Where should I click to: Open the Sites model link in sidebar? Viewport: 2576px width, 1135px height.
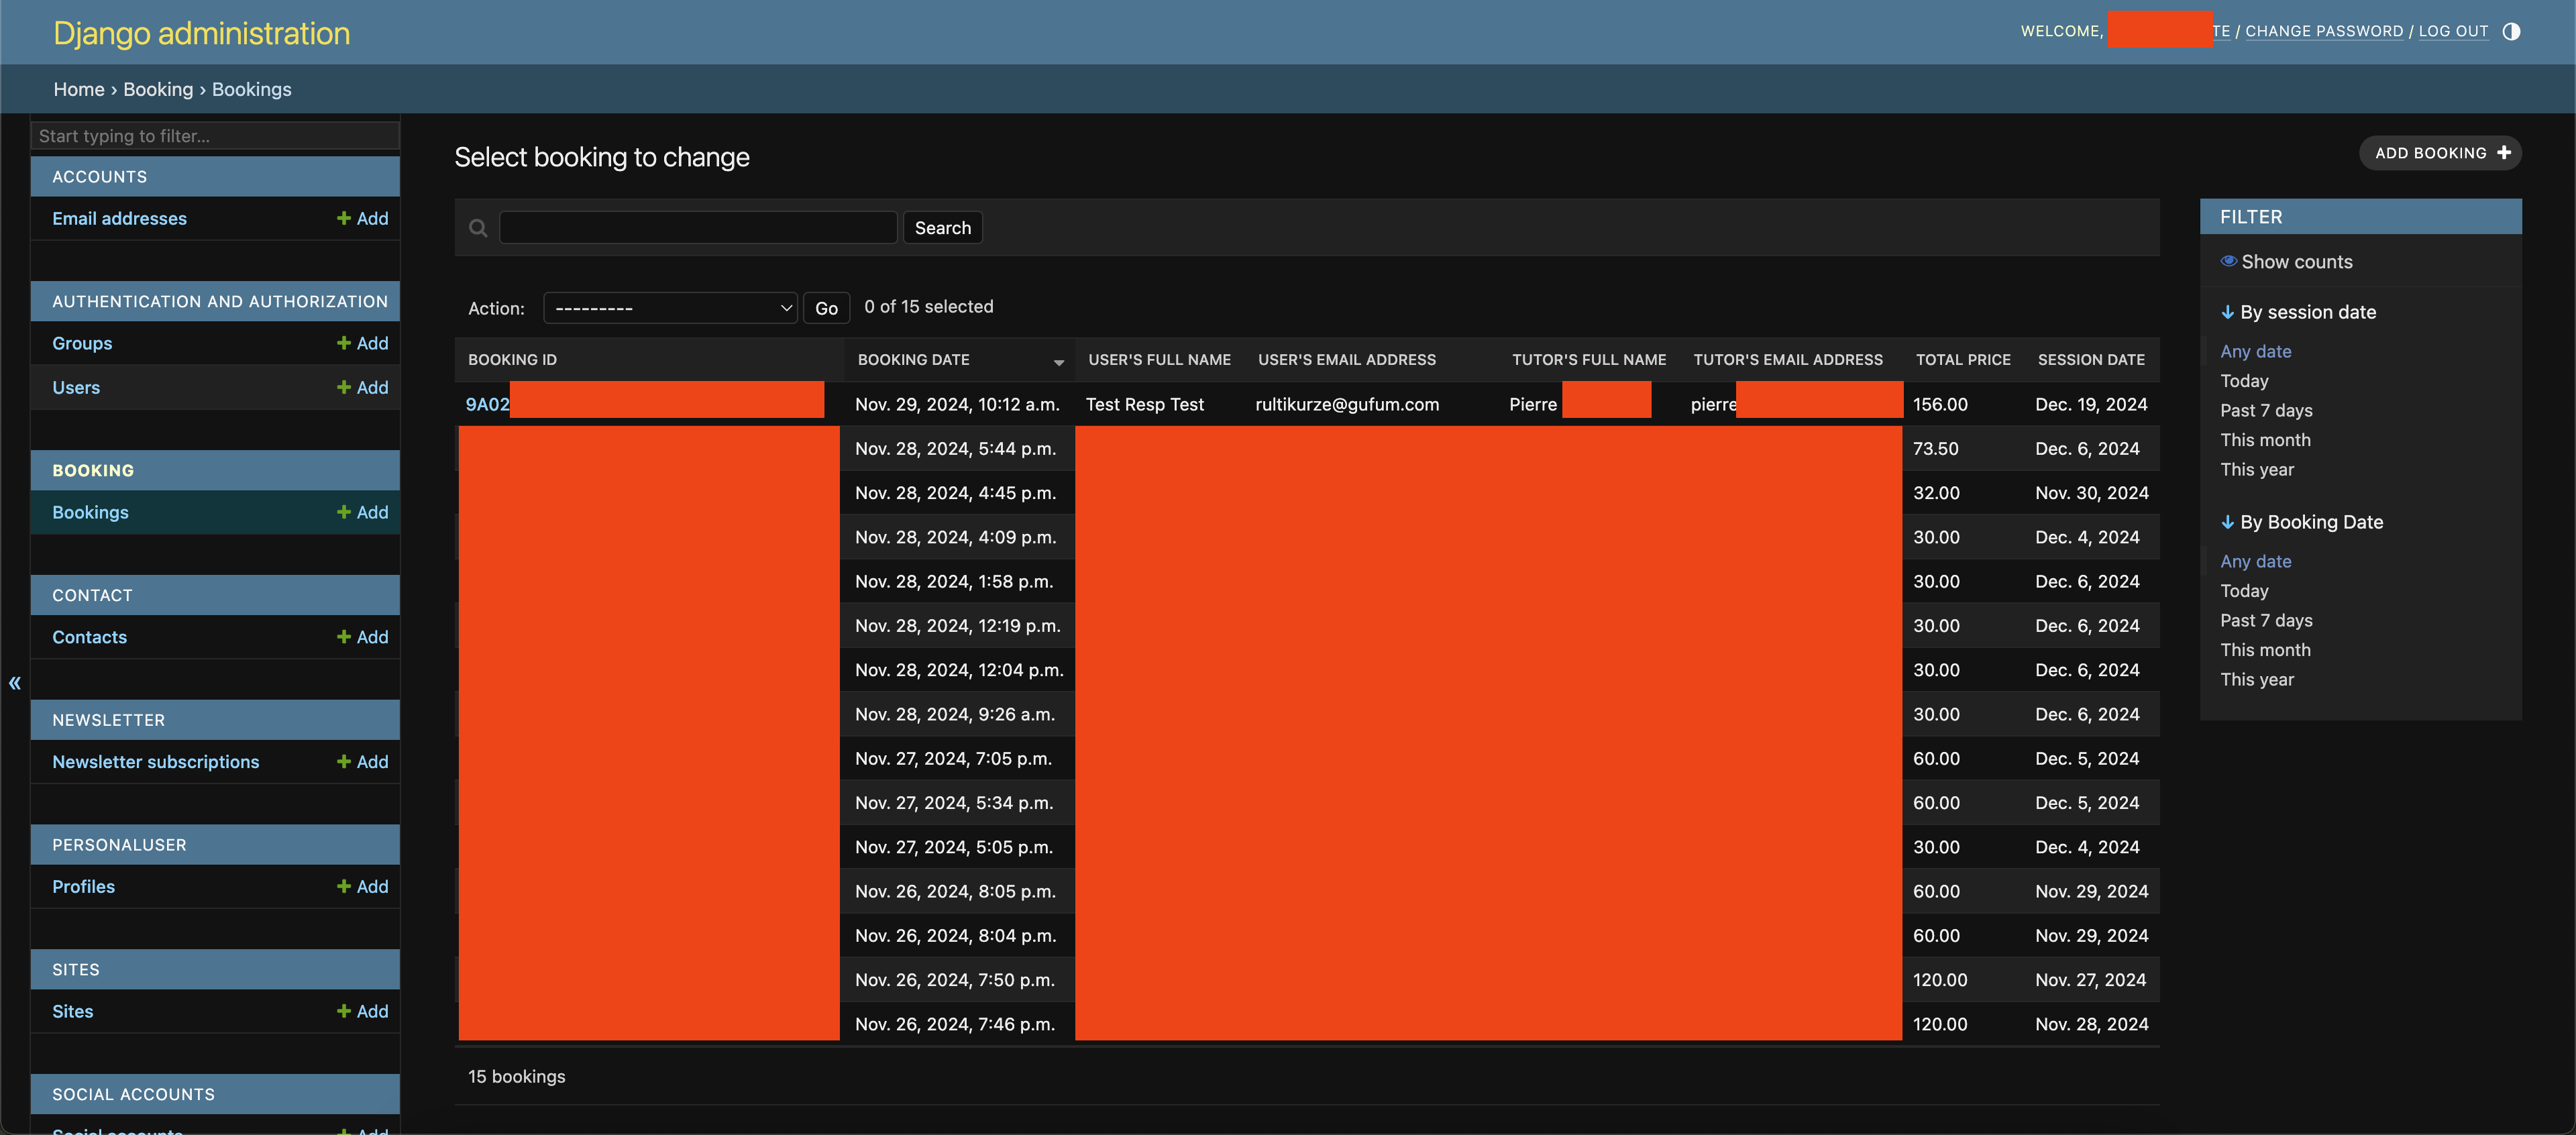[72, 1011]
